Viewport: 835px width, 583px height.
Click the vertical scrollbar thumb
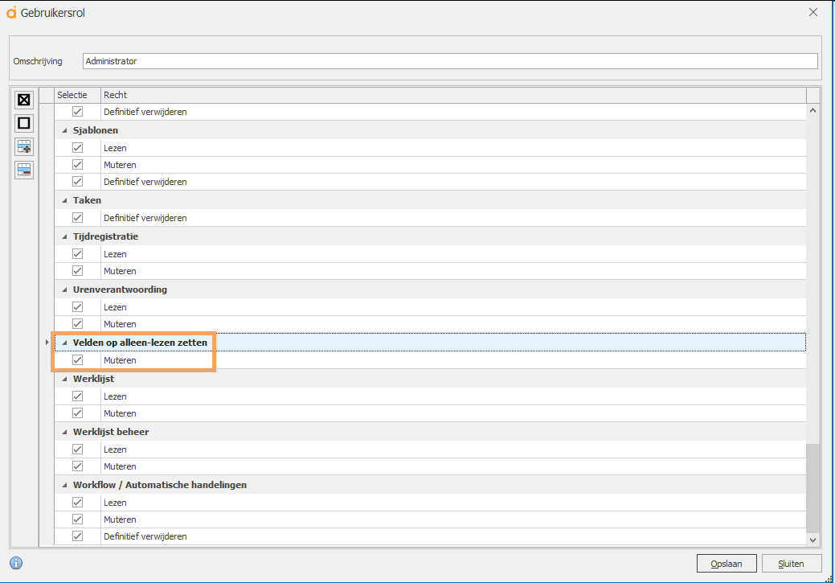[812, 488]
